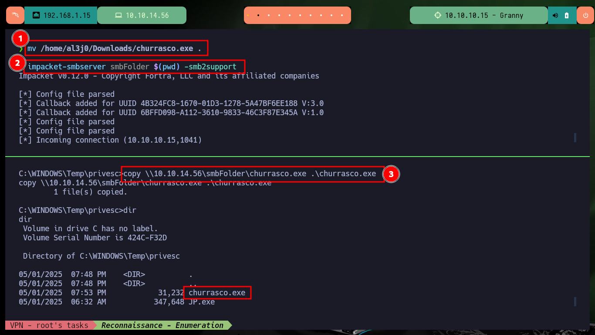The height and width of the screenshot is (335, 595).
Task: Click the "Impacket v0.12.0 - Copyright Fortra" line
Action: point(169,76)
